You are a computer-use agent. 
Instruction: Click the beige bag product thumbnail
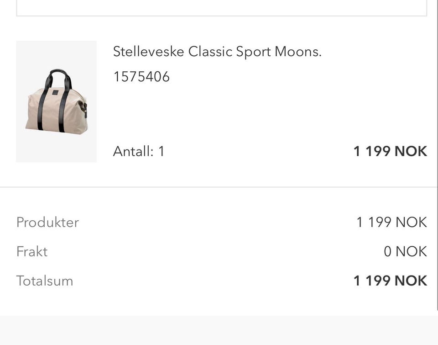[56, 101]
